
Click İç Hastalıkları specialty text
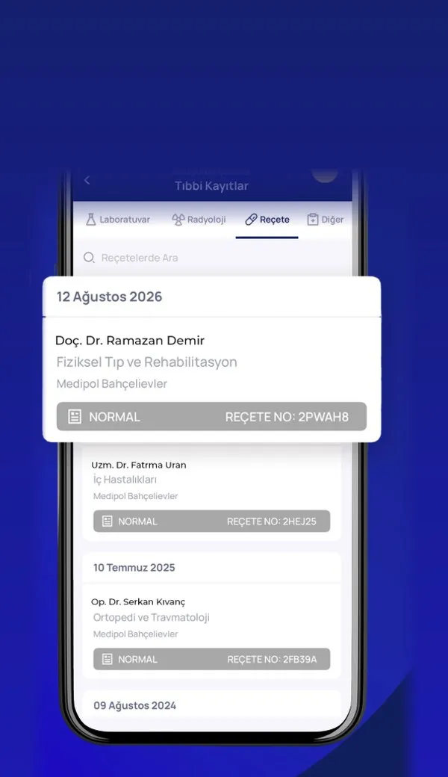(x=125, y=480)
